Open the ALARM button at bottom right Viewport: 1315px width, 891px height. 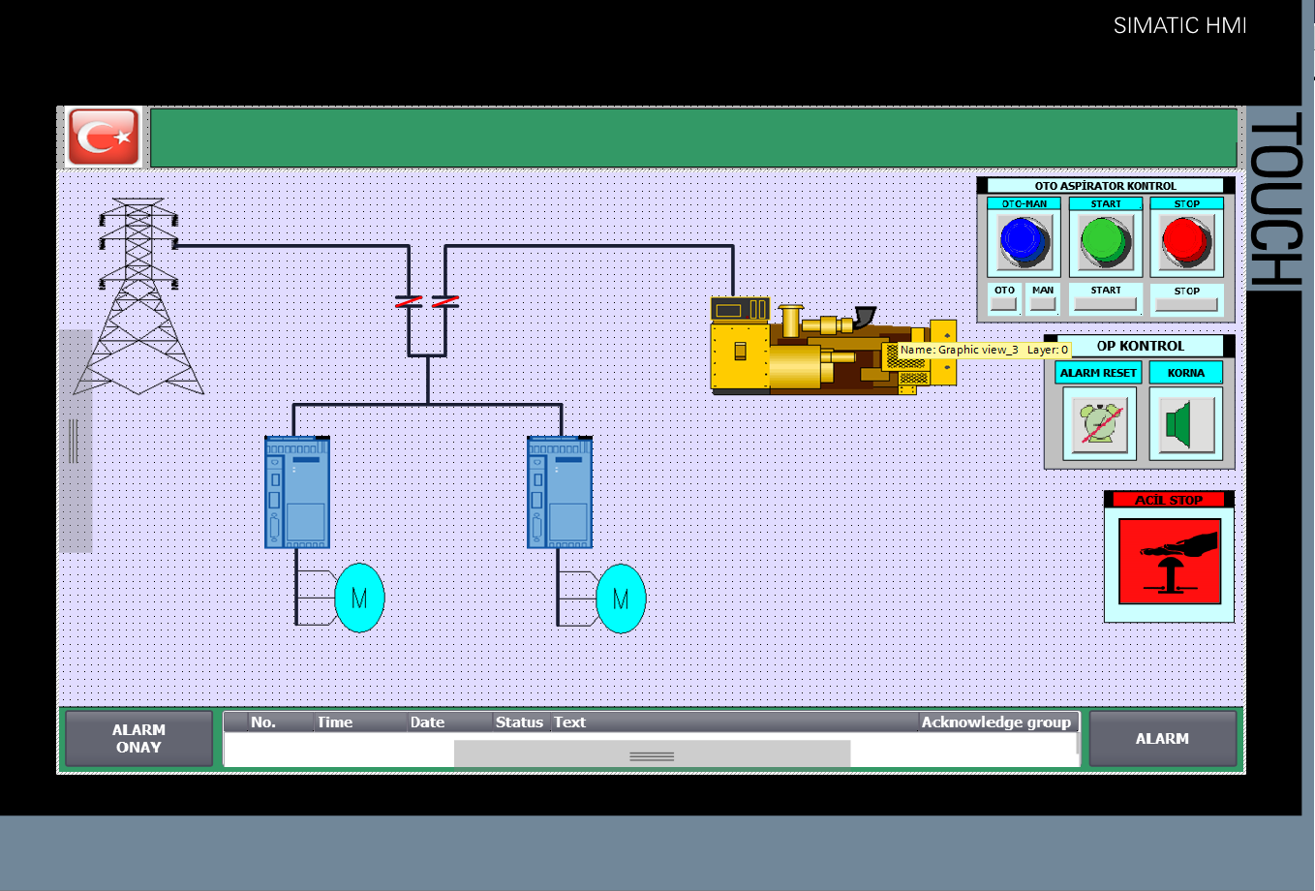(x=1162, y=739)
